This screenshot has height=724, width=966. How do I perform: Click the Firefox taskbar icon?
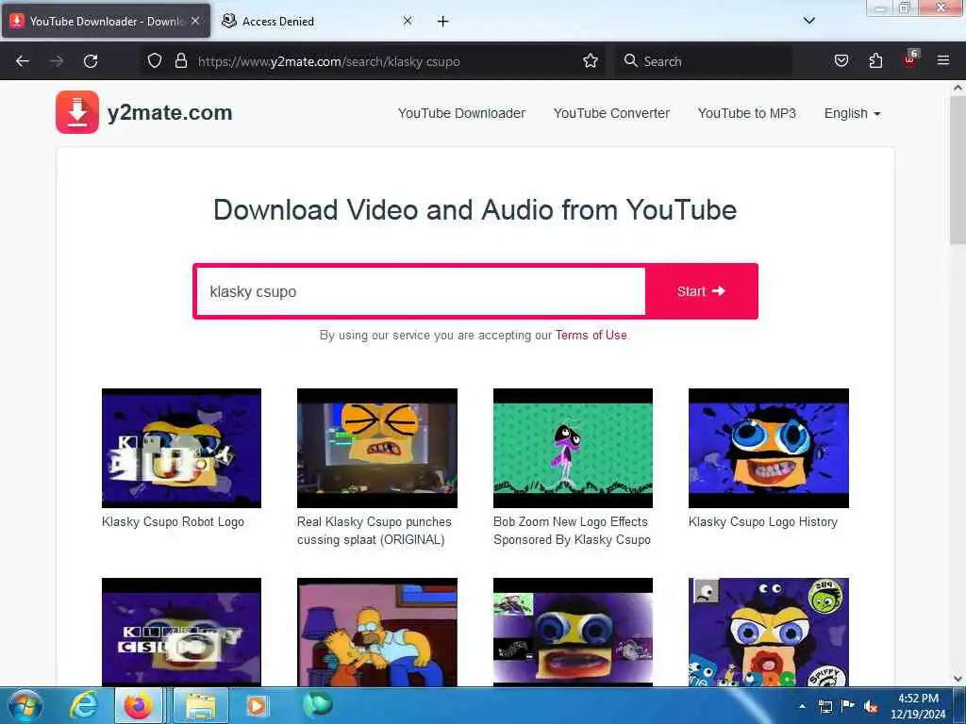pyautogui.click(x=139, y=705)
